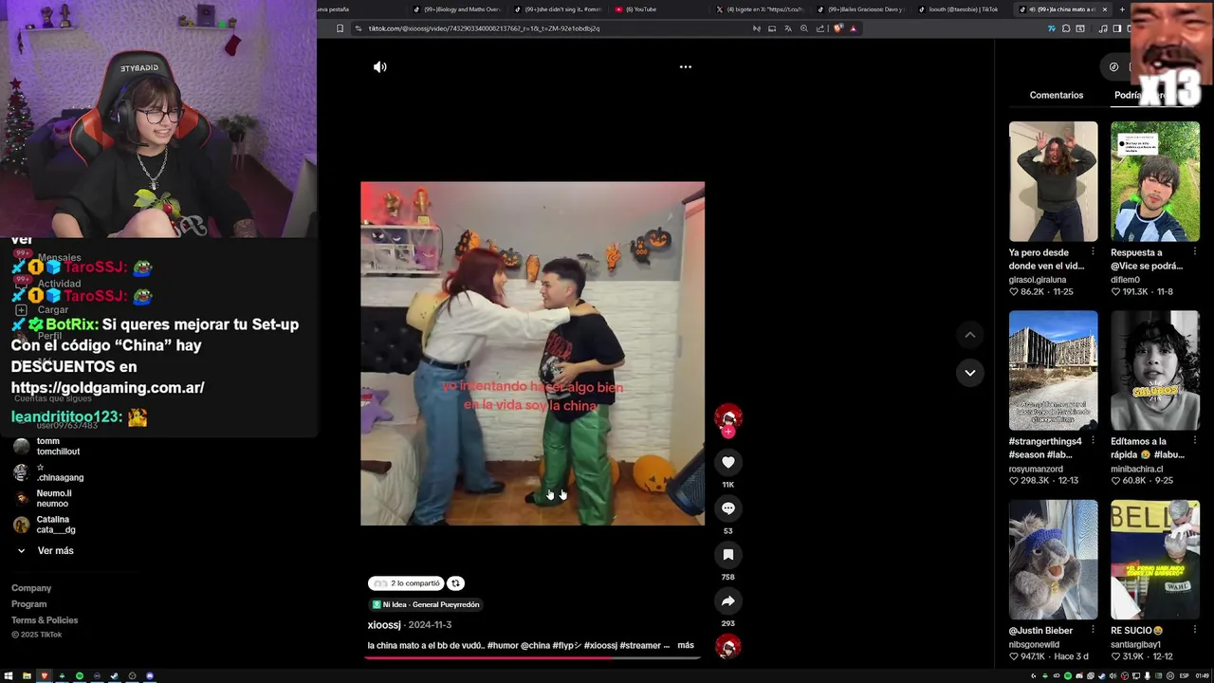This screenshot has height=683, width=1214.
Task: Open comments via the speech bubble icon
Action: [728, 508]
